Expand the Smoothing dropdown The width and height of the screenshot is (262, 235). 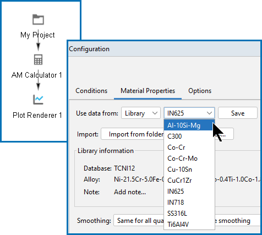pos(187,220)
